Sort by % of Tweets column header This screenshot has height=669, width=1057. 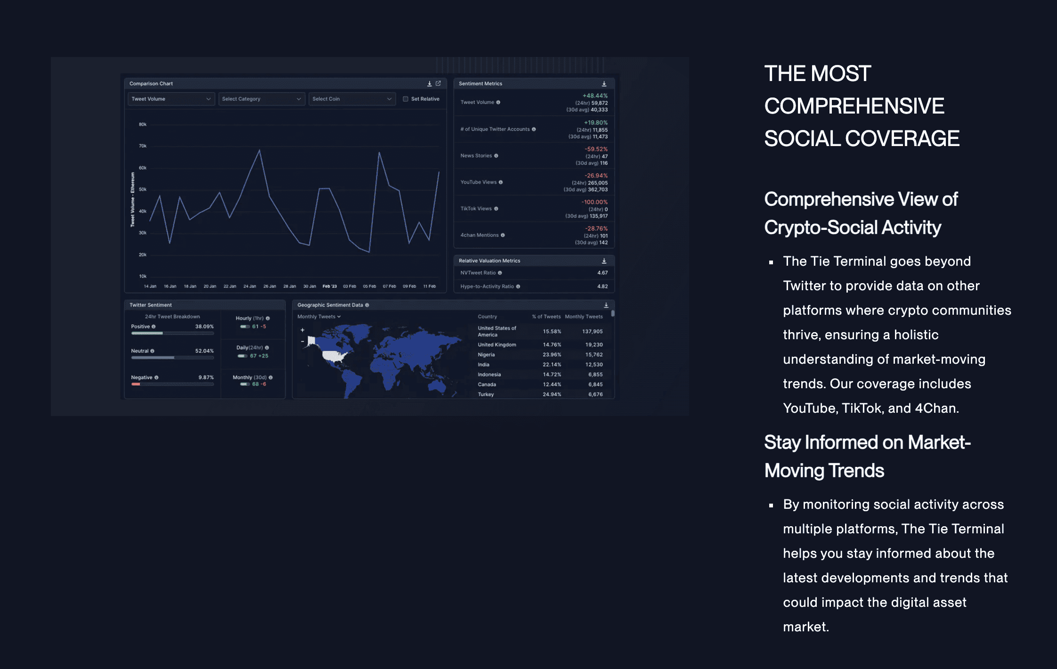(546, 317)
